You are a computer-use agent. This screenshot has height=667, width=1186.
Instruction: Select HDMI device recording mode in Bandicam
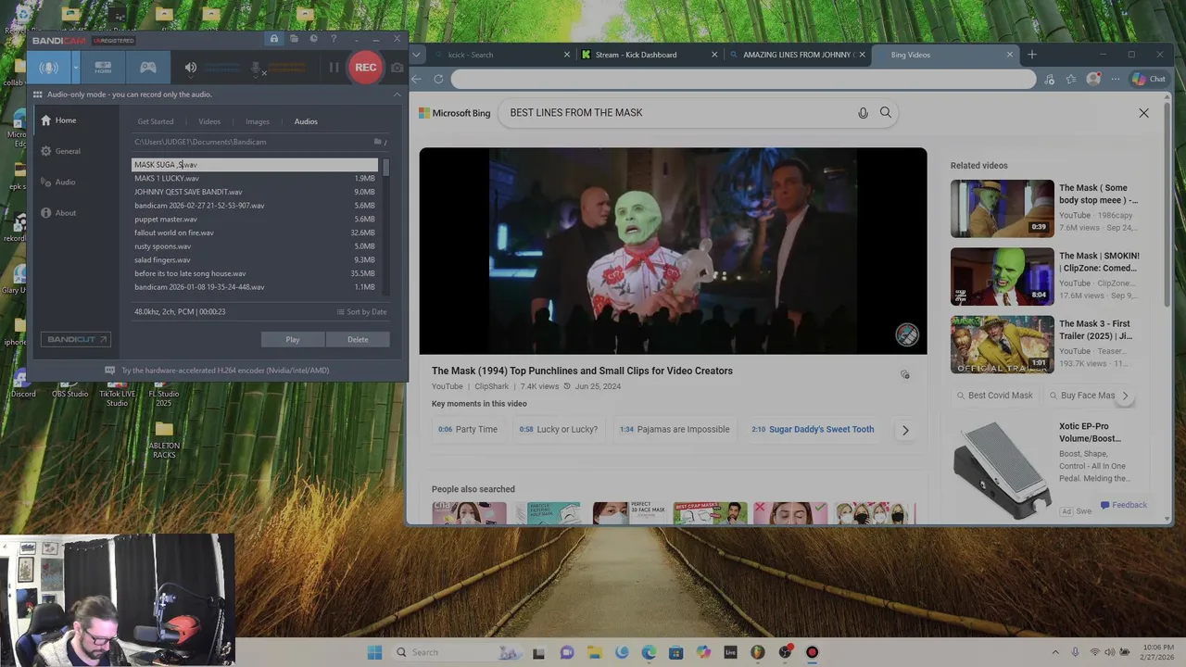(x=103, y=68)
